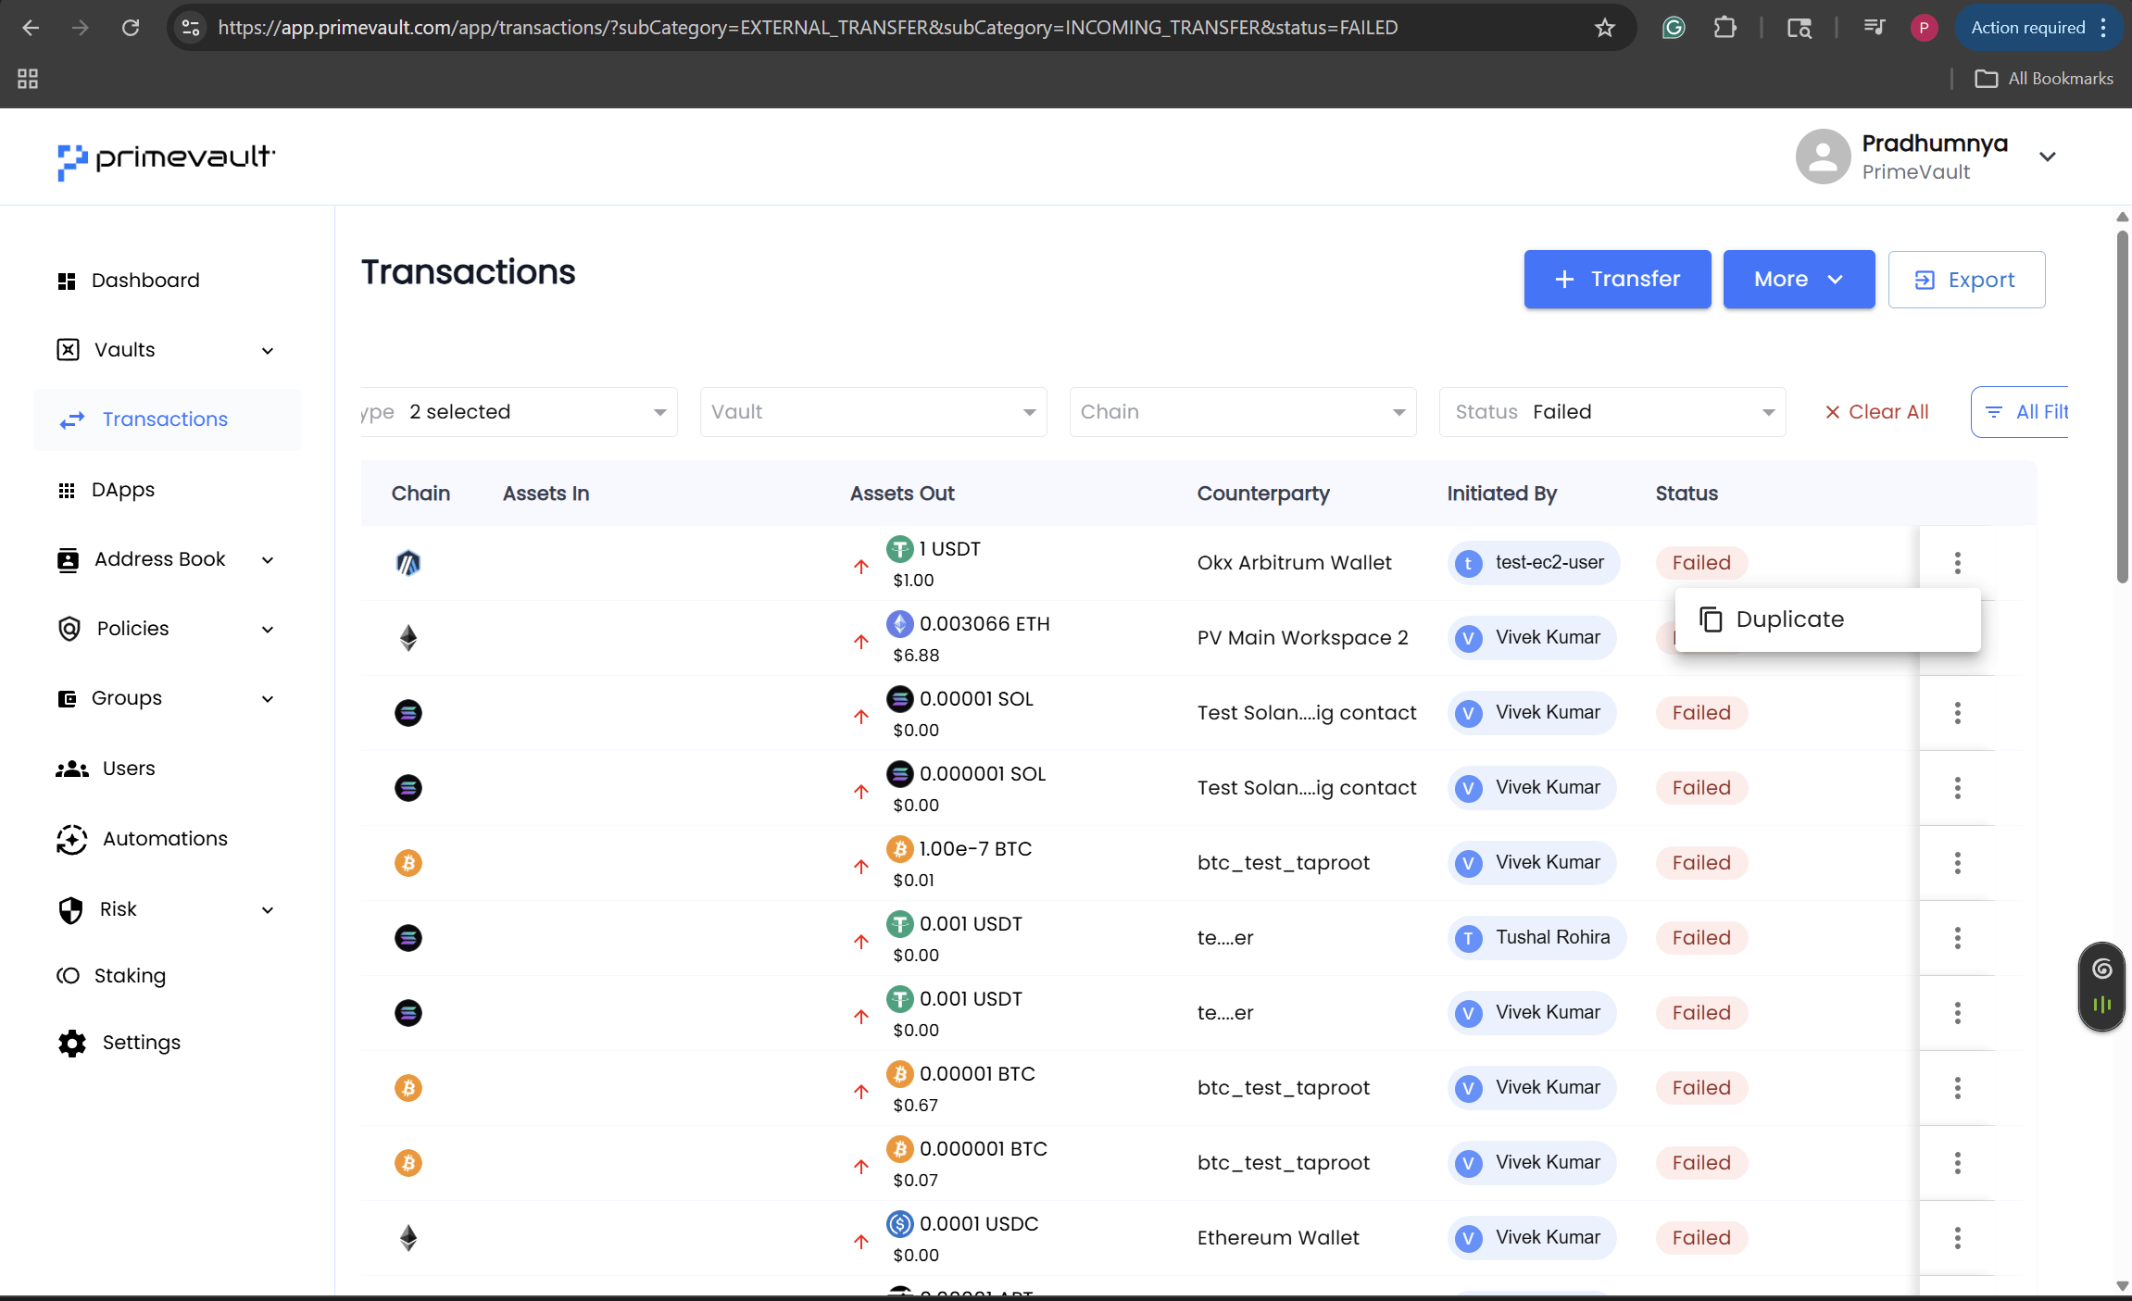Click the primevault logo
2132x1301 pixels.
[166, 159]
